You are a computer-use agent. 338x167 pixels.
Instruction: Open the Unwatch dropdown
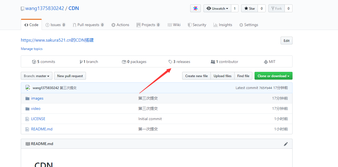[x=217, y=8]
